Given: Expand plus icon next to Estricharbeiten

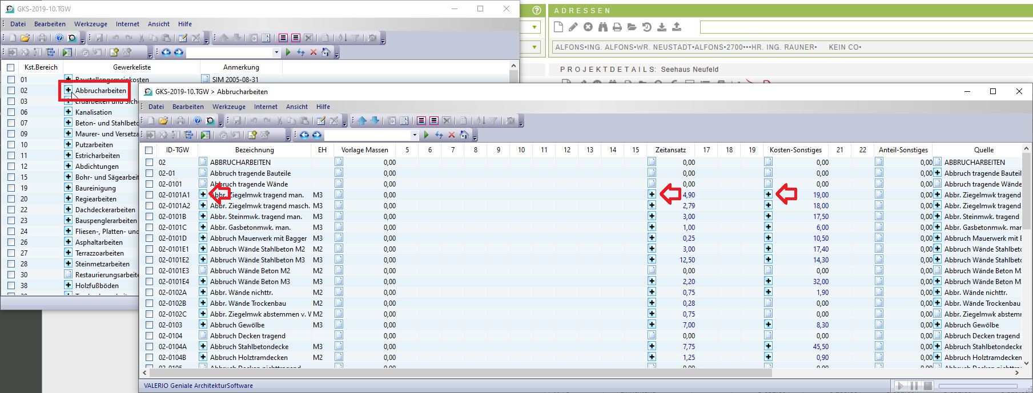Looking at the screenshot, I should [69, 156].
